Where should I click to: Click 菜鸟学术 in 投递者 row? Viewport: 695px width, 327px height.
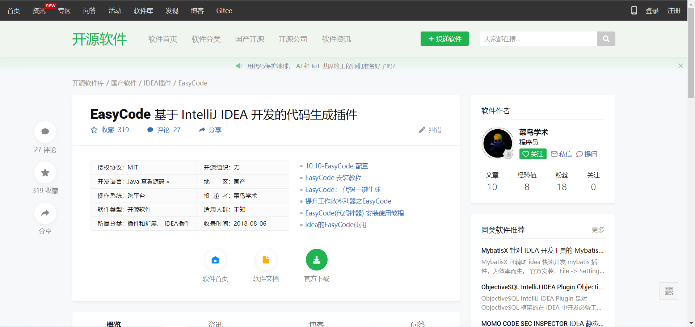pyautogui.click(x=245, y=196)
